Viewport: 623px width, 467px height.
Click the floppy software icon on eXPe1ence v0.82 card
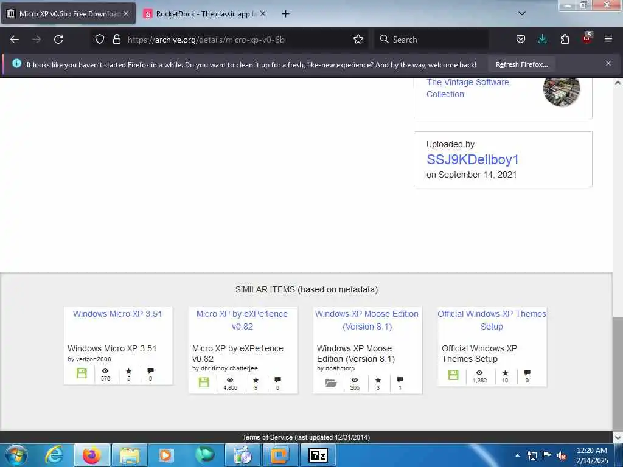[204, 382]
